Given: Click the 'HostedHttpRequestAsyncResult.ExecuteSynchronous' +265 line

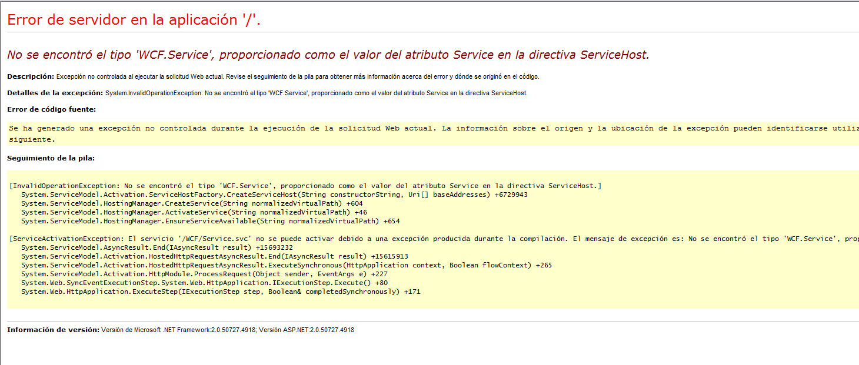Looking at the screenshot, I should 287,265.
